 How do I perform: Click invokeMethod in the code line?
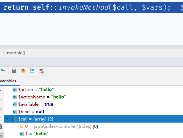(83, 7)
